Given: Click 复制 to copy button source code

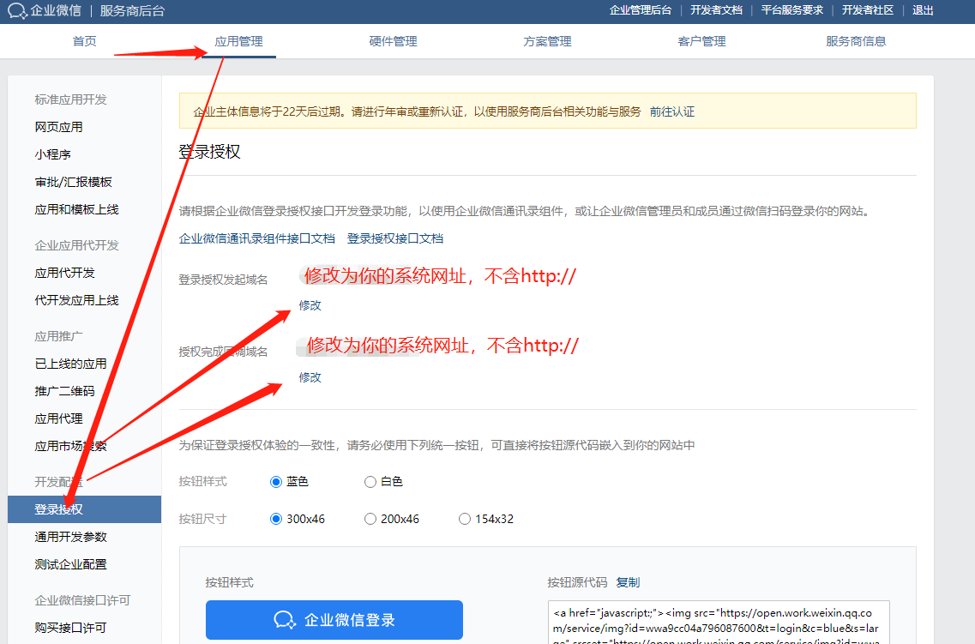Looking at the screenshot, I should [628, 582].
